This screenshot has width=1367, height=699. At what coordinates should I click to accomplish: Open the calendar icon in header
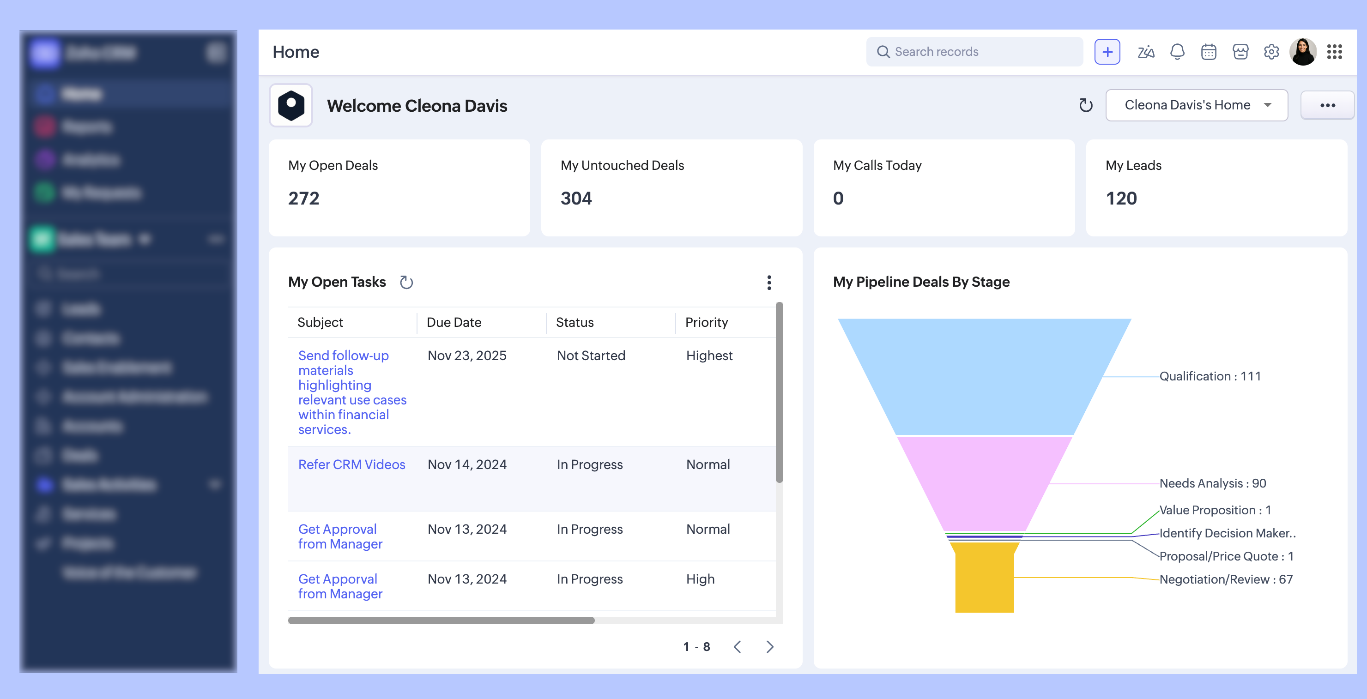(x=1208, y=51)
